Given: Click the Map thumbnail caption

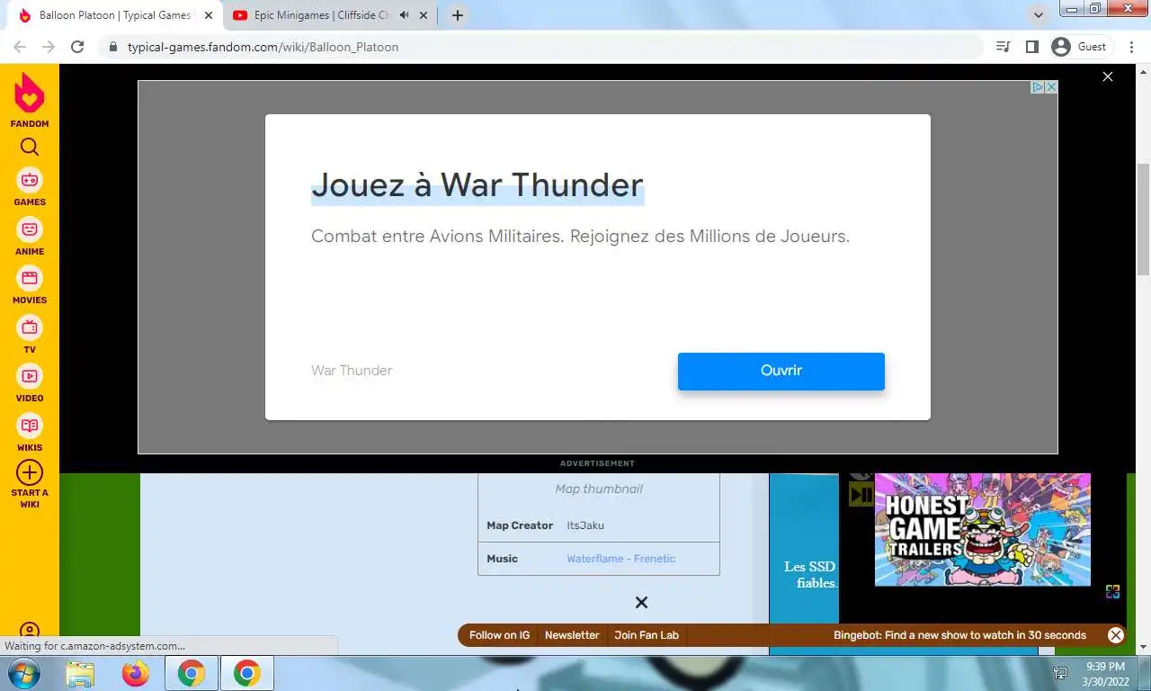Looking at the screenshot, I should 599,489.
